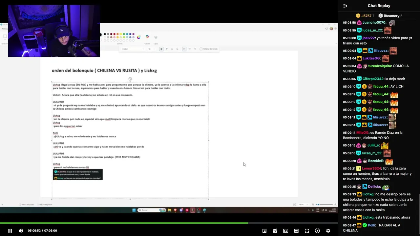This screenshot has height=236, width=420.
Task: Click the 05:09:00 chat timestamp
Action: point(349,38)
